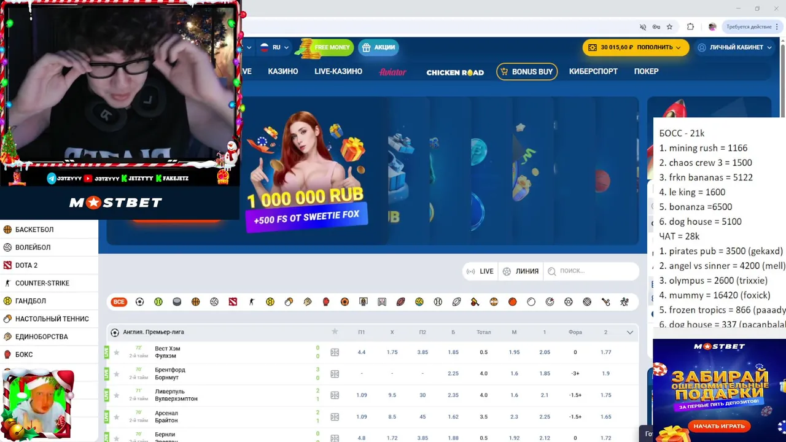Open the Live-казино tab
Viewport: 786px width, 442px height.
click(x=338, y=71)
